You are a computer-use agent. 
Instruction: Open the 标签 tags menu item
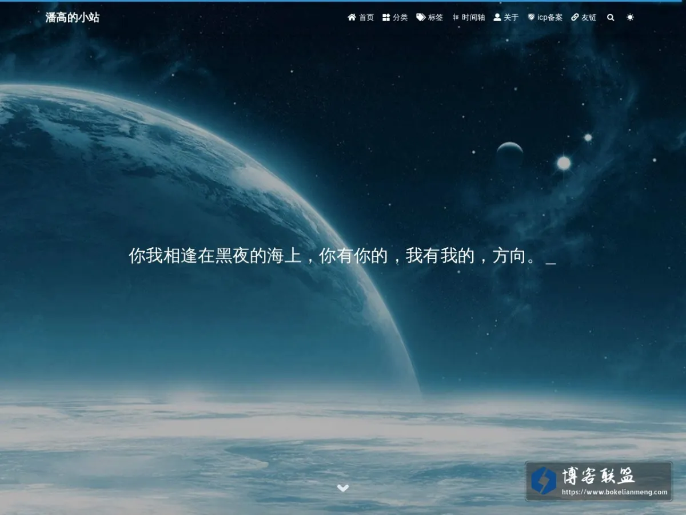[x=430, y=18]
